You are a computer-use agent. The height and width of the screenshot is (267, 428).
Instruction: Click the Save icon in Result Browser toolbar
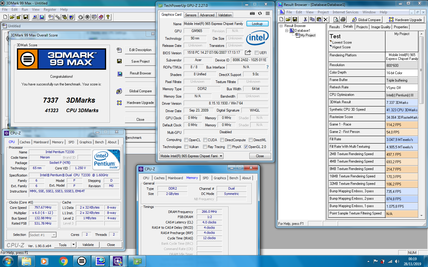(x=295, y=20)
